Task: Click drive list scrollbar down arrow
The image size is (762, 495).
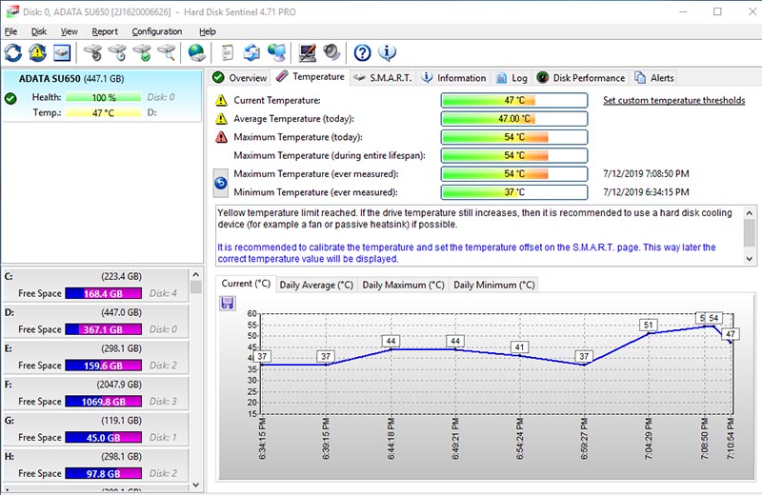Action: point(196,485)
